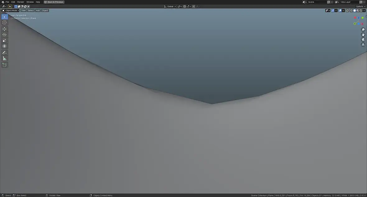Click the Zoom view icon
This screenshot has height=197, width=367.
[x=363, y=30]
